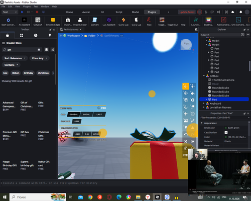Switch to the Script ribbon tab
The height and width of the screenshot is (201, 251).
click(119, 12)
